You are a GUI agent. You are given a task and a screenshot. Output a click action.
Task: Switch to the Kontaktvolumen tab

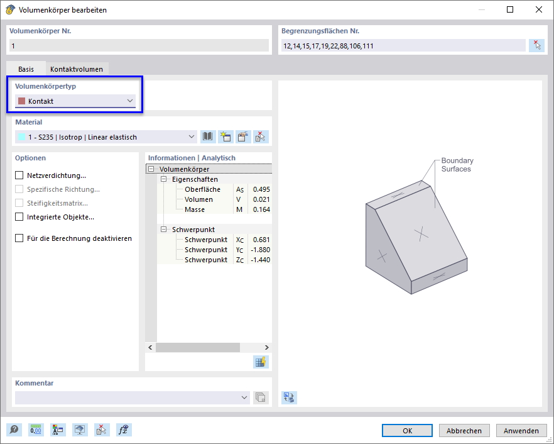pyautogui.click(x=77, y=69)
